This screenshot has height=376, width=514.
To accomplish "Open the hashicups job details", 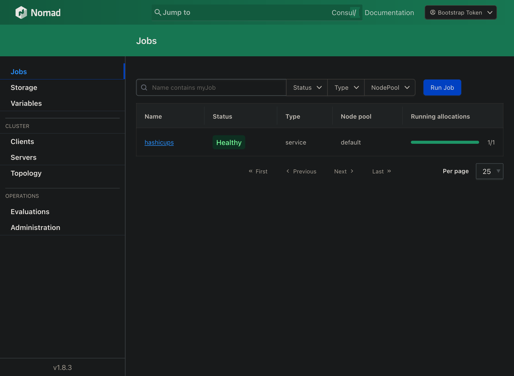I will (x=159, y=142).
